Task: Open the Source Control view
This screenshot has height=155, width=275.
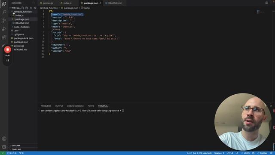Action: (x=4, y=21)
